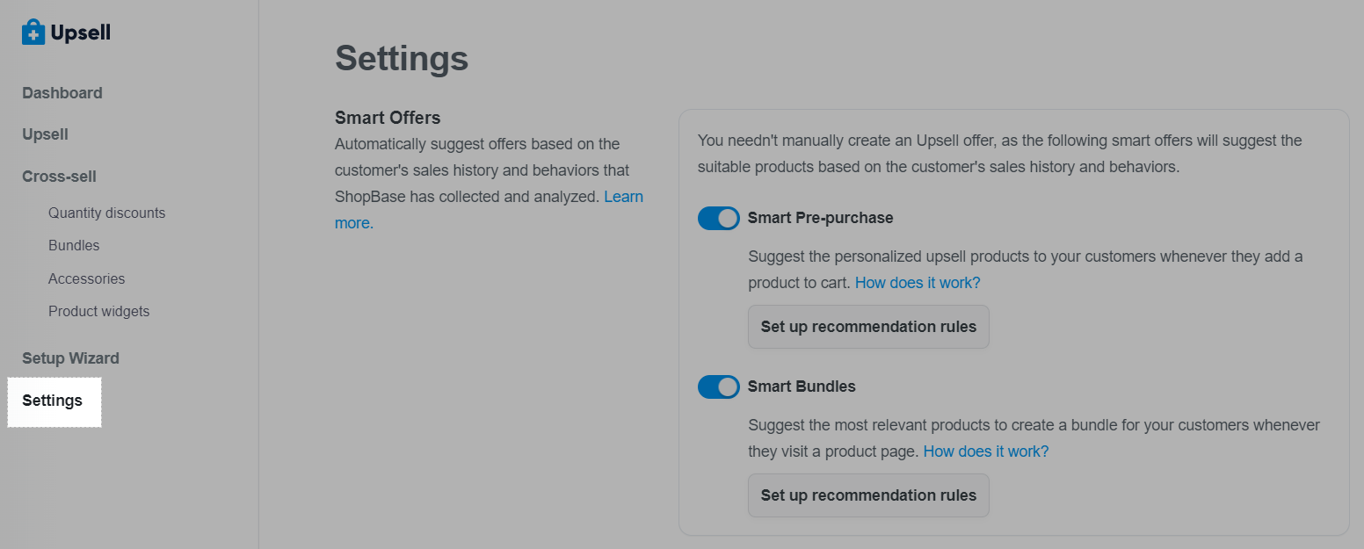Image resolution: width=1364 pixels, height=549 pixels.
Task: Open the Dashboard page in sidebar
Action: tap(62, 93)
